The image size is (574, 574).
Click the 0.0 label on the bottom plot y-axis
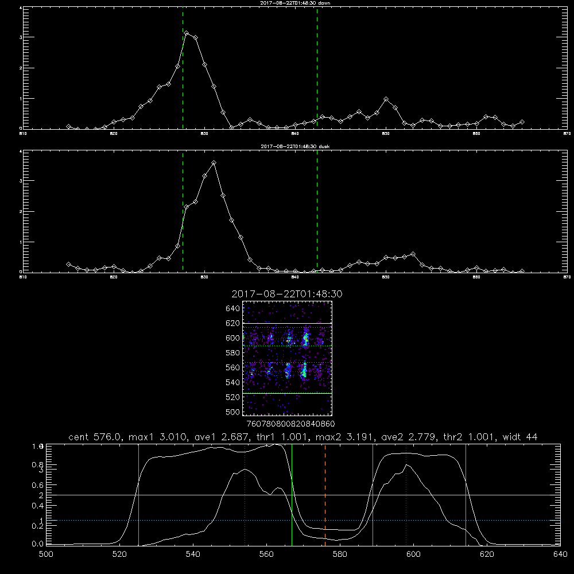coord(38,544)
